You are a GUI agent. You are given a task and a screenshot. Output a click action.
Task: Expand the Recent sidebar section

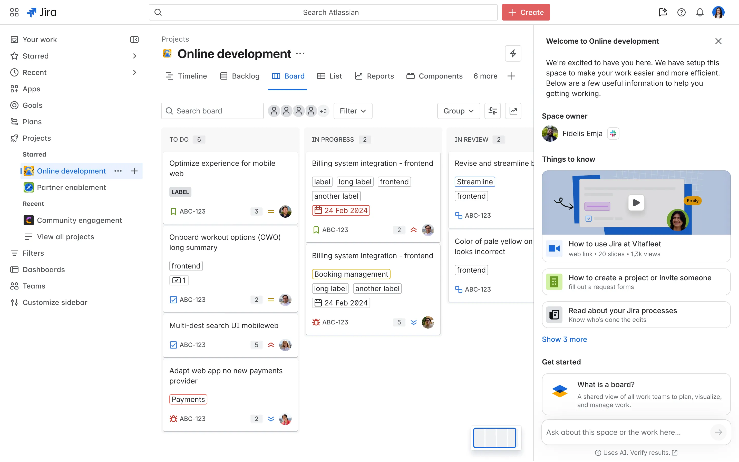(x=134, y=72)
